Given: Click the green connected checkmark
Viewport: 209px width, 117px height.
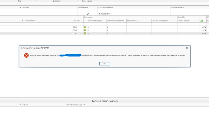Looking at the screenshot, I should (x=88, y=14).
